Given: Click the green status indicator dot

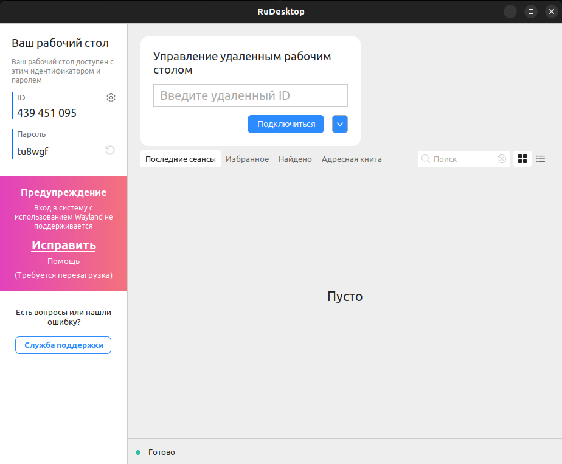Looking at the screenshot, I should (x=138, y=452).
